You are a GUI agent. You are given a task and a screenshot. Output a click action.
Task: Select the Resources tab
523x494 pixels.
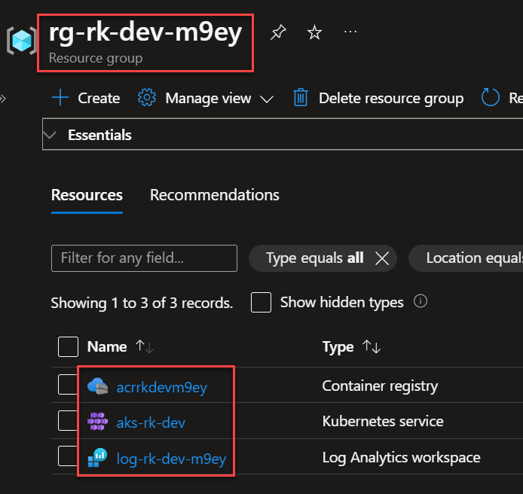pos(87,195)
